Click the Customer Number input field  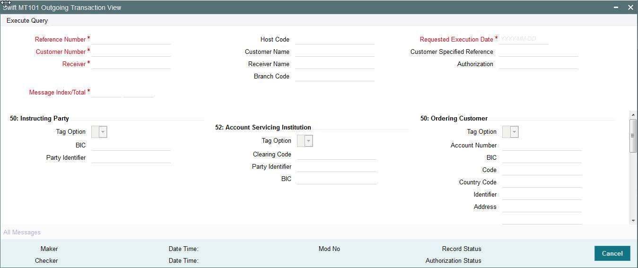tap(131, 52)
